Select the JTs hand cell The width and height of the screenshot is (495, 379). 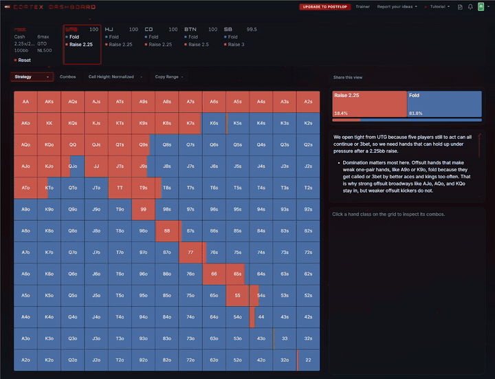click(120, 166)
